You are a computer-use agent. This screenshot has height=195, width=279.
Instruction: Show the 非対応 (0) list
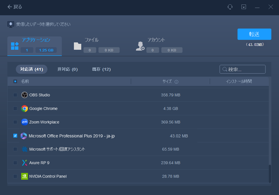point(67,69)
